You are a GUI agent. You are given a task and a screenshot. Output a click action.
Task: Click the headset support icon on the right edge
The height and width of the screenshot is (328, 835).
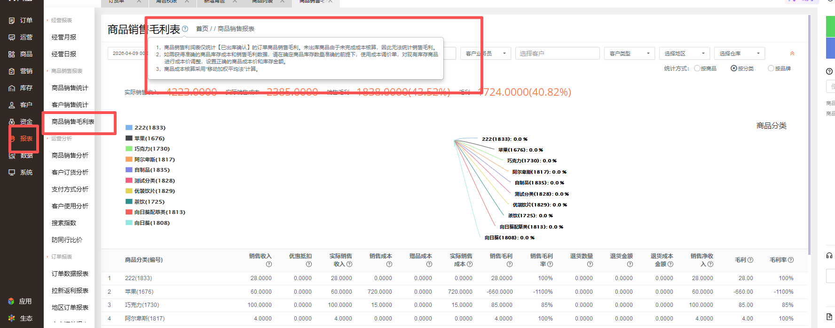(x=829, y=255)
